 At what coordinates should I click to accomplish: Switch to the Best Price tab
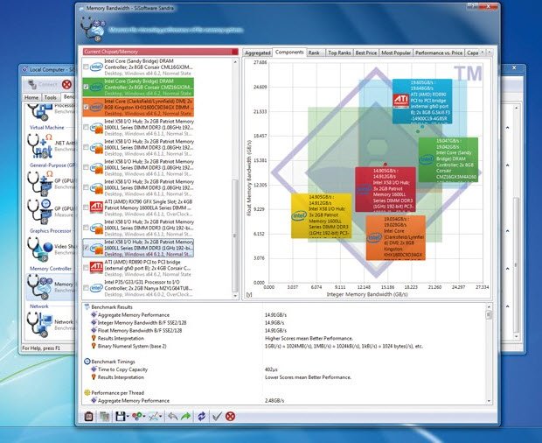point(365,53)
